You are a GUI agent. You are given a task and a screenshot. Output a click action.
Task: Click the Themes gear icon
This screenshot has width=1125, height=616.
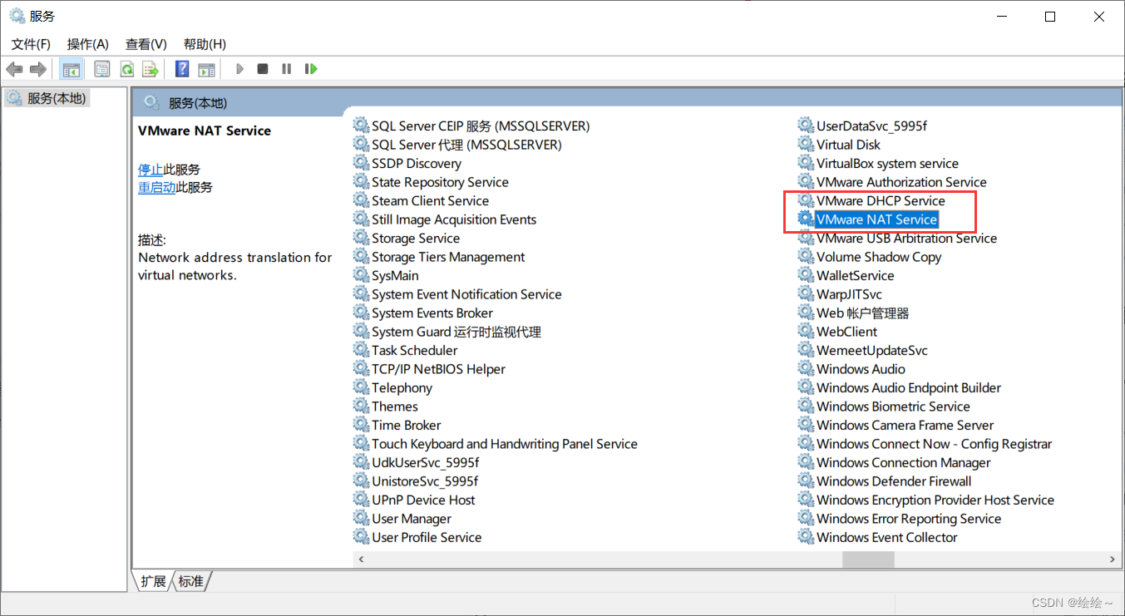click(361, 407)
